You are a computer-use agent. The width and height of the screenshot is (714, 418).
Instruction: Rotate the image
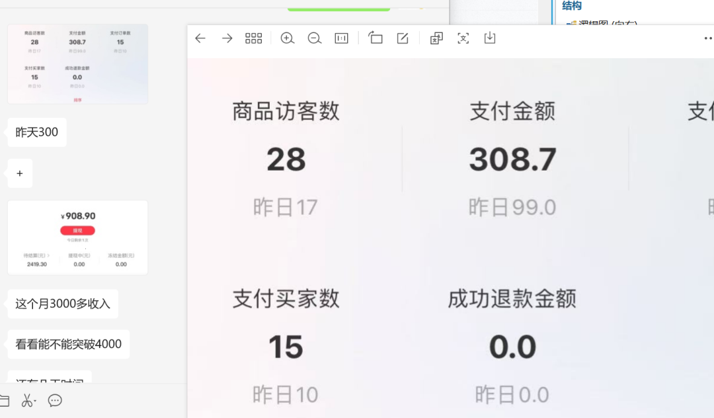pyautogui.click(x=376, y=38)
